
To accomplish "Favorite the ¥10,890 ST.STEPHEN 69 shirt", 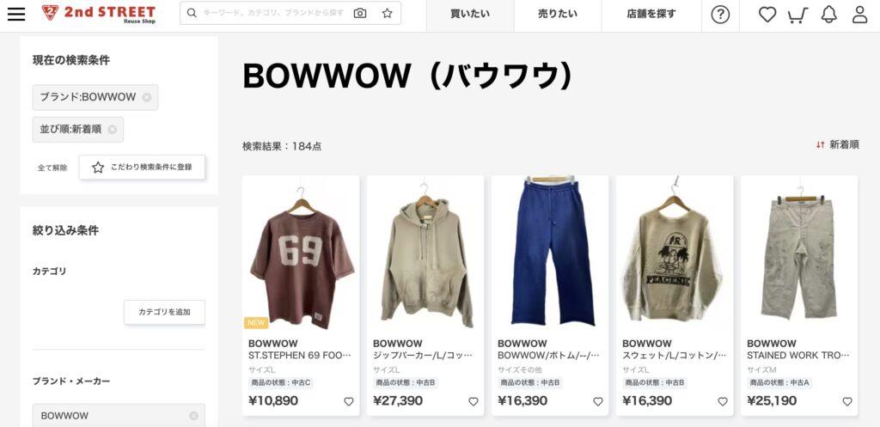I will pos(349,402).
